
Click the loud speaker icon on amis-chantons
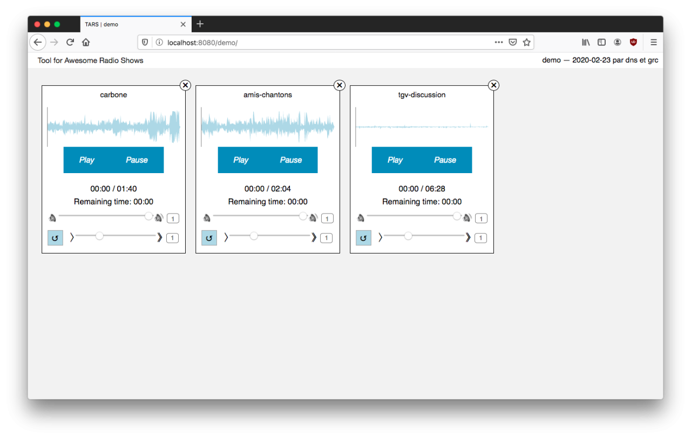(313, 218)
